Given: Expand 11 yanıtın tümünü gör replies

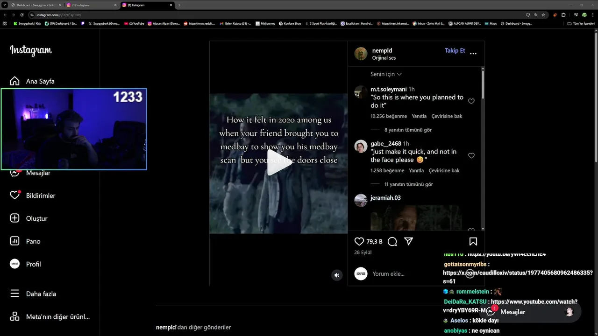Looking at the screenshot, I should tap(408, 184).
